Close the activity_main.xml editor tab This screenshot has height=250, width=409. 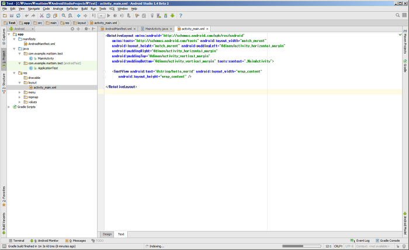coord(207,29)
